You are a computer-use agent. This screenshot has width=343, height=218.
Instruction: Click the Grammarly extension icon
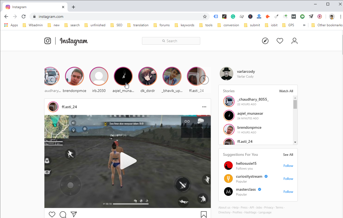[x=233, y=16]
